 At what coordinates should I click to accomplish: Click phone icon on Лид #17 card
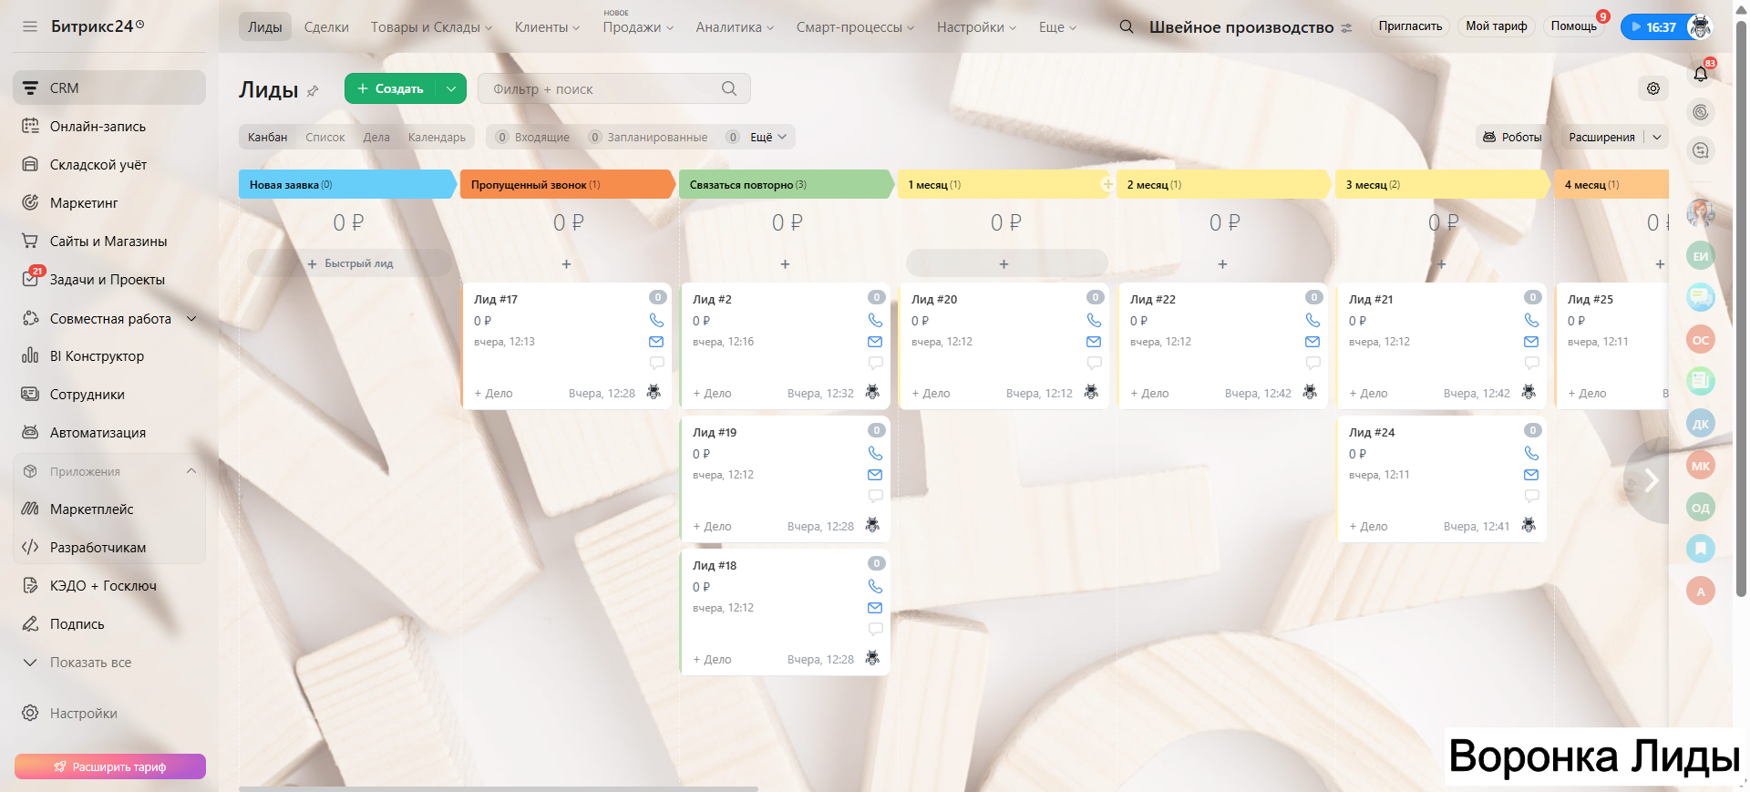pyautogui.click(x=656, y=320)
